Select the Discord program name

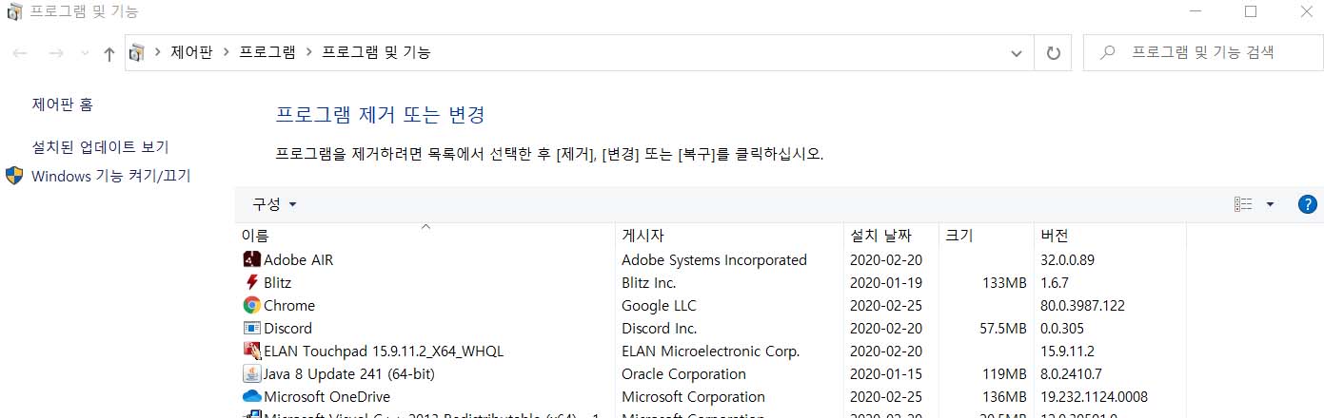click(x=287, y=328)
